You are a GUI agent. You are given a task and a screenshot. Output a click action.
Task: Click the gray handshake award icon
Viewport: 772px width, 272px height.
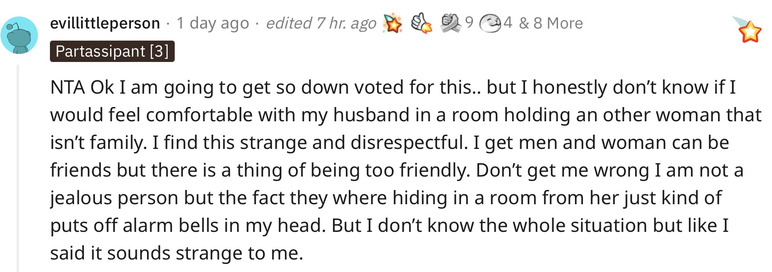click(451, 23)
